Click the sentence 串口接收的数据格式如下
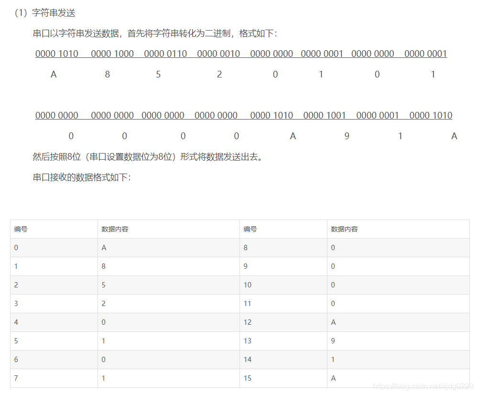The width and height of the screenshot is (478, 395). 82,177
